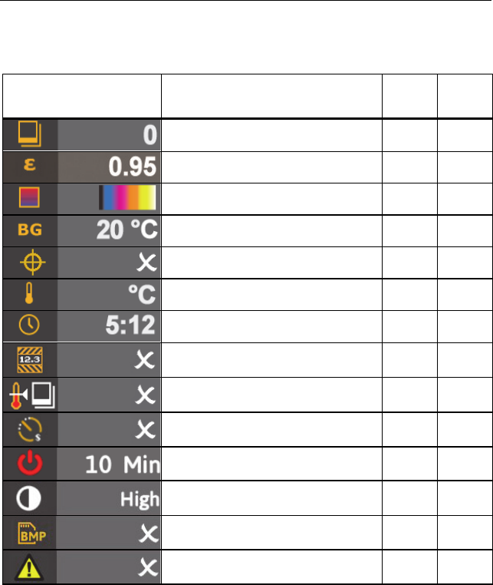Viewport: 493px width, 585px height.
Task: Toggle the crosshair setting X mark
Action: coord(146,264)
